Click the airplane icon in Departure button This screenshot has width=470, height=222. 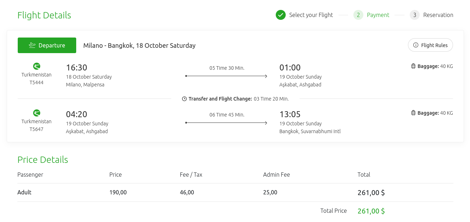[x=32, y=45]
